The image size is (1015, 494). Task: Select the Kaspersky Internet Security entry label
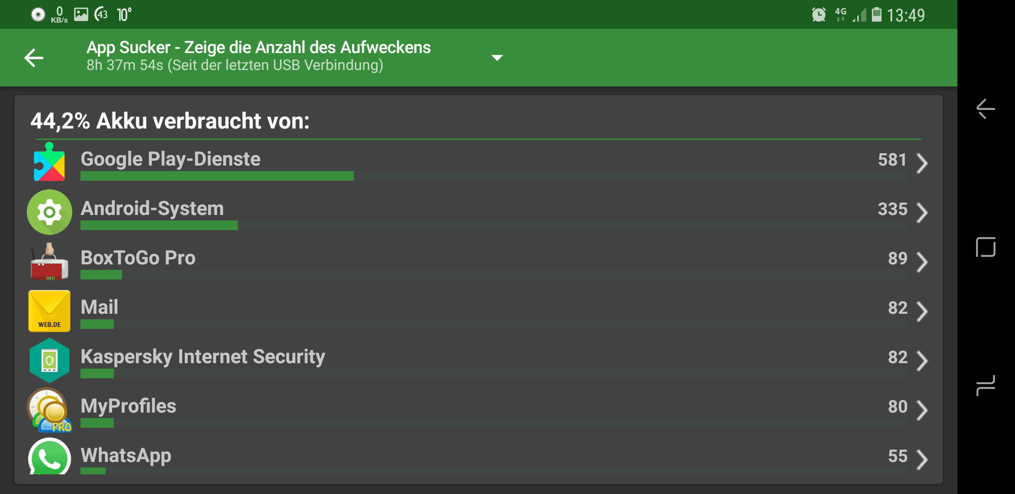tap(203, 357)
